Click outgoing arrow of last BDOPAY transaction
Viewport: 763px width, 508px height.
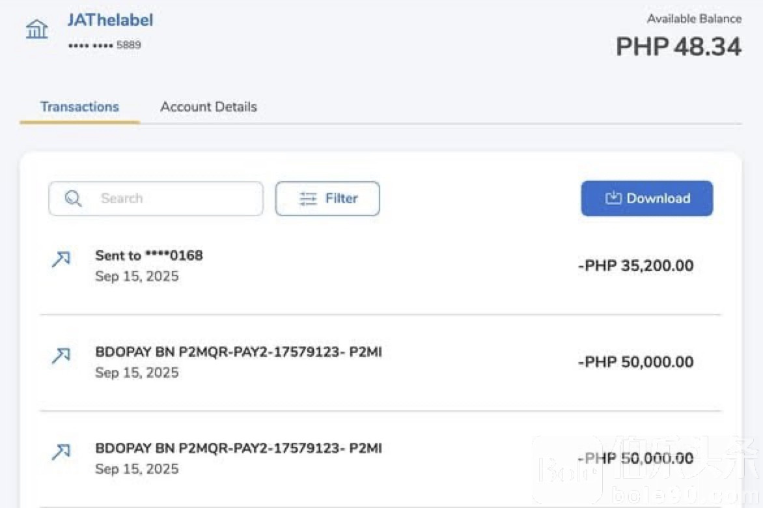tap(61, 452)
